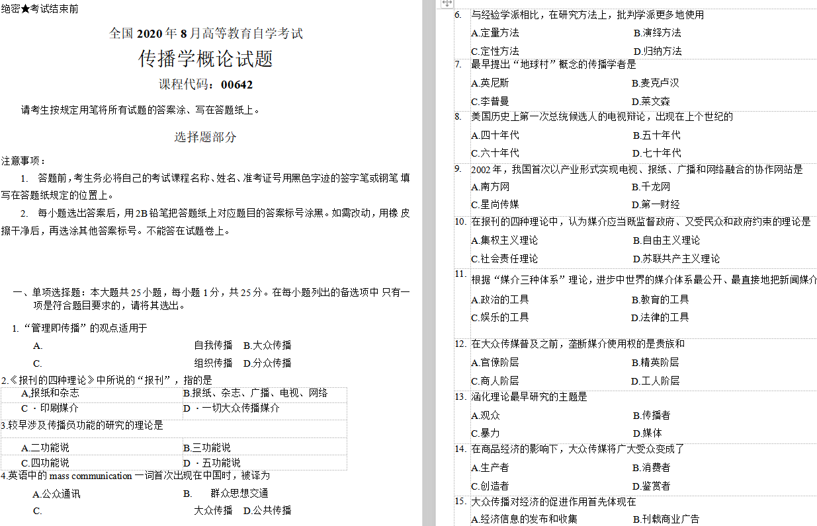Pick the option "A.官僚阶层"

point(495,363)
